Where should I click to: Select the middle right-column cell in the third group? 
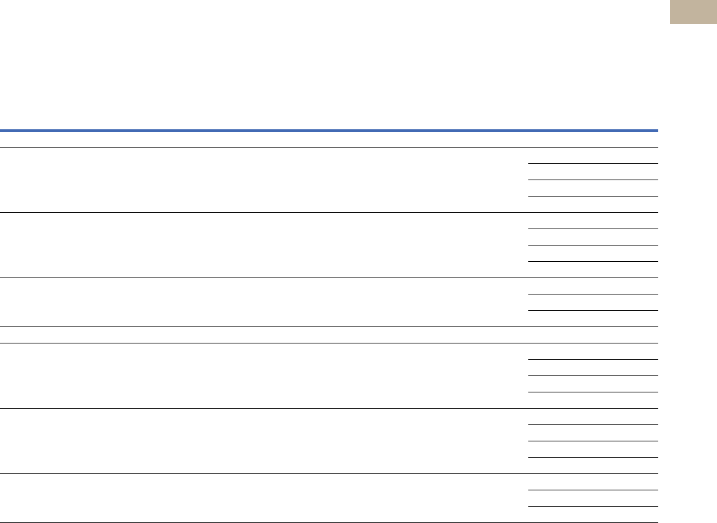tap(592, 302)
